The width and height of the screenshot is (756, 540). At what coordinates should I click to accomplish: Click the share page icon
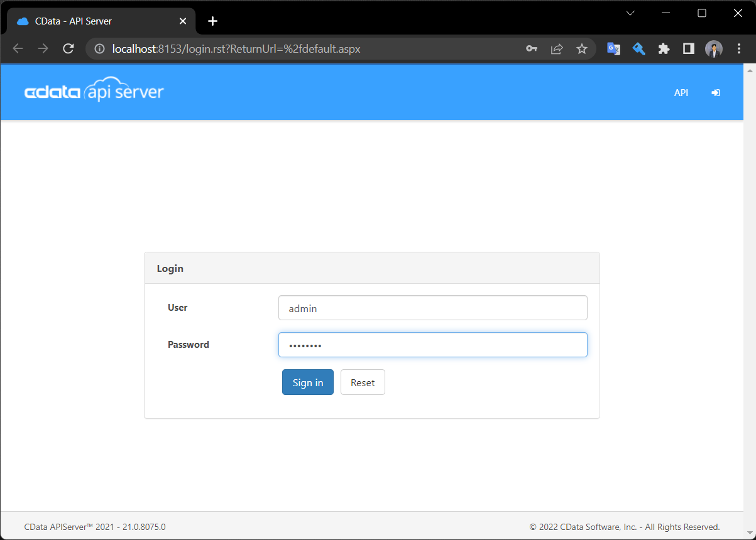(557, 48)
